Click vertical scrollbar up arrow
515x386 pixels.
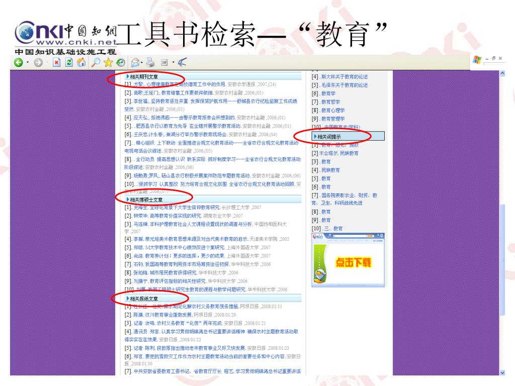pos(502,73)
